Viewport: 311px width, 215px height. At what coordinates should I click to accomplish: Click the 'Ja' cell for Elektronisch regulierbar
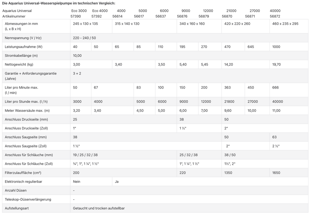click(x=117, y=182)
